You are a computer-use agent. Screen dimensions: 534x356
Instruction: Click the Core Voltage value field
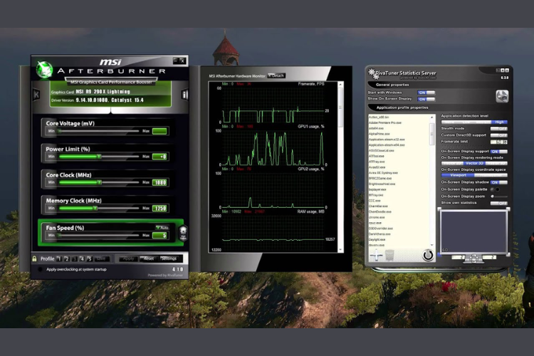pyautogui.click(x=159, y=131)
